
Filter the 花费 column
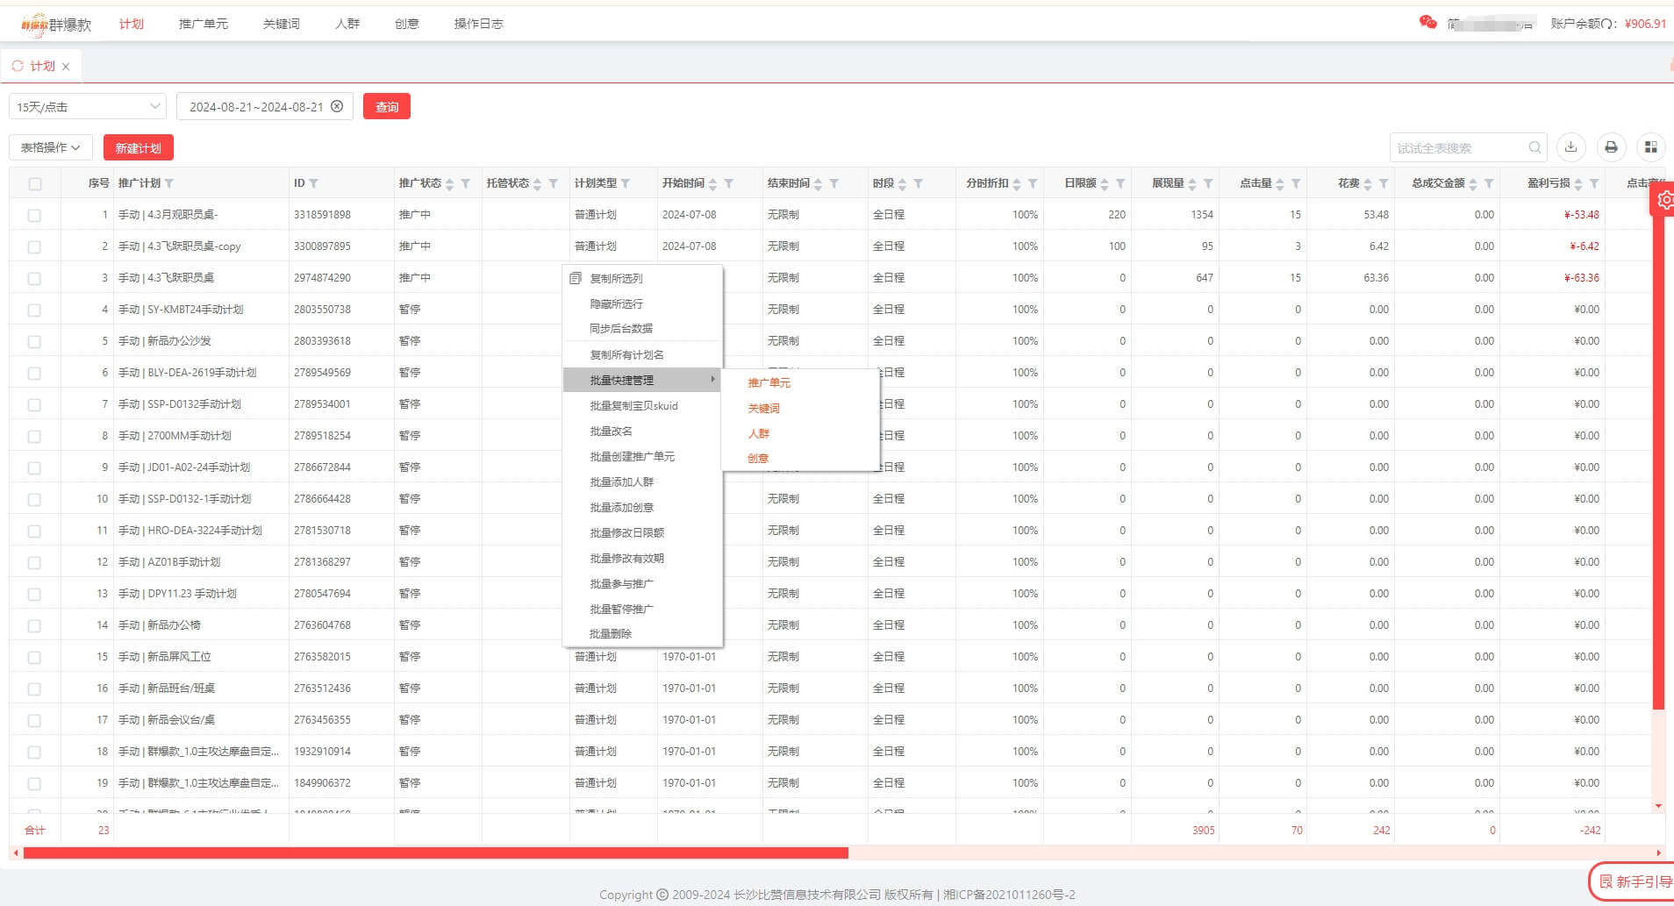[1384, 183]
